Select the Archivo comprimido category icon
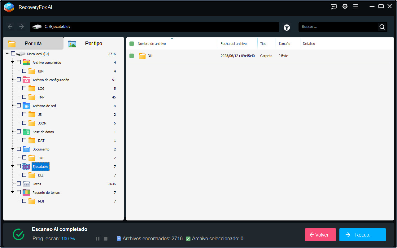The image size is (397, 248). pyautogui.click(x=27, y=62)
